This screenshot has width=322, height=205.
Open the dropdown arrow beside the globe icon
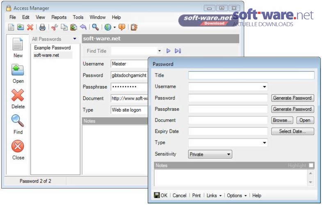coord(114,27)
